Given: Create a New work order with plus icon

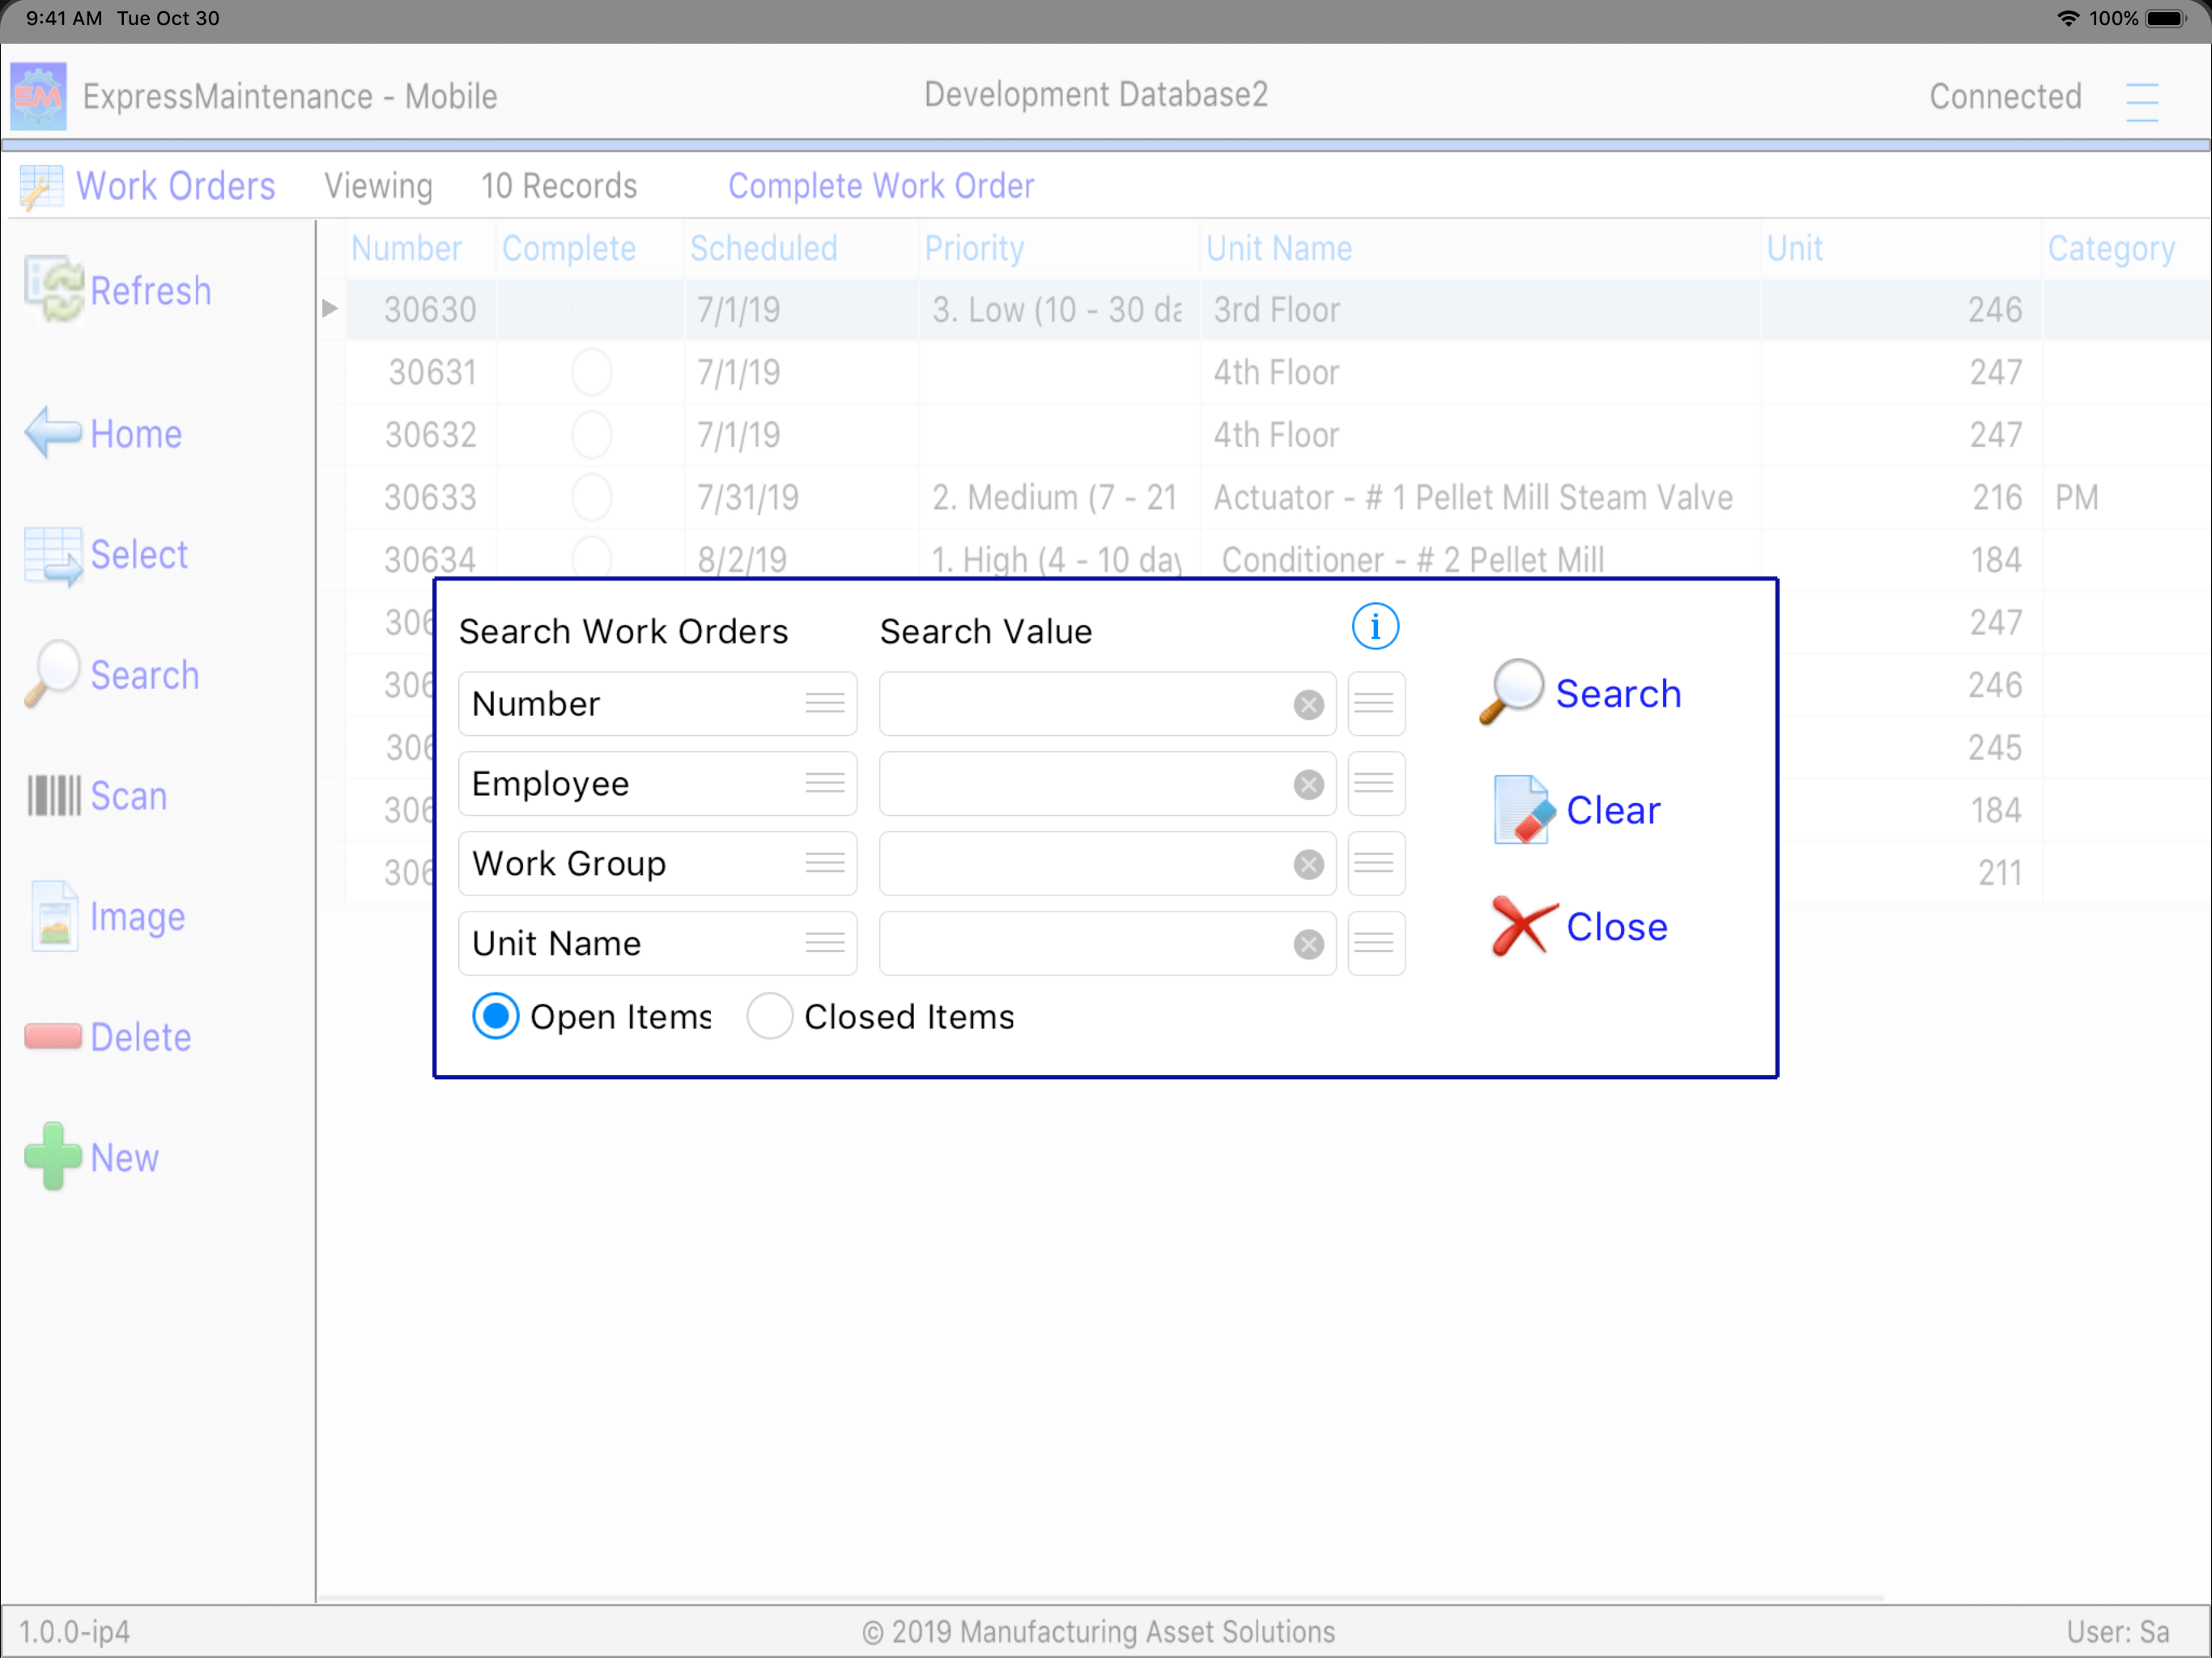Looking at the screenshot, I should (x=53, y=1157).
